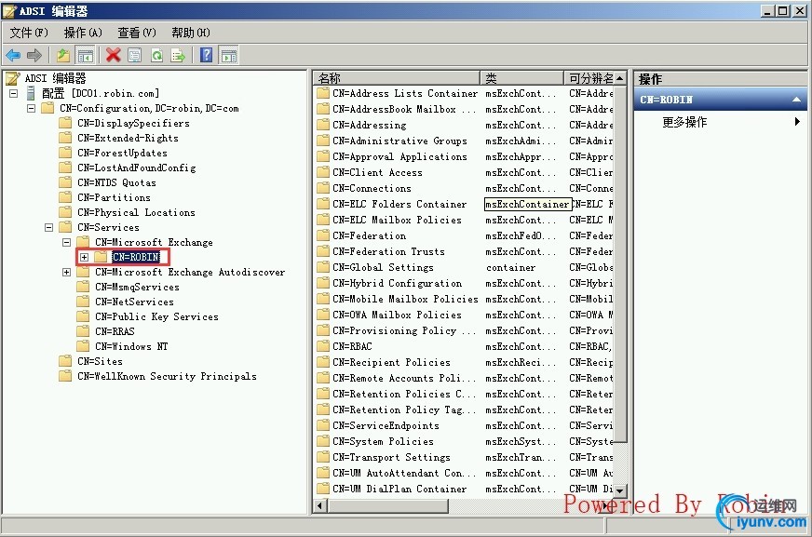
Task: Collapse the CN=ROBIN actions section arrow
Action: pos(797,100)
